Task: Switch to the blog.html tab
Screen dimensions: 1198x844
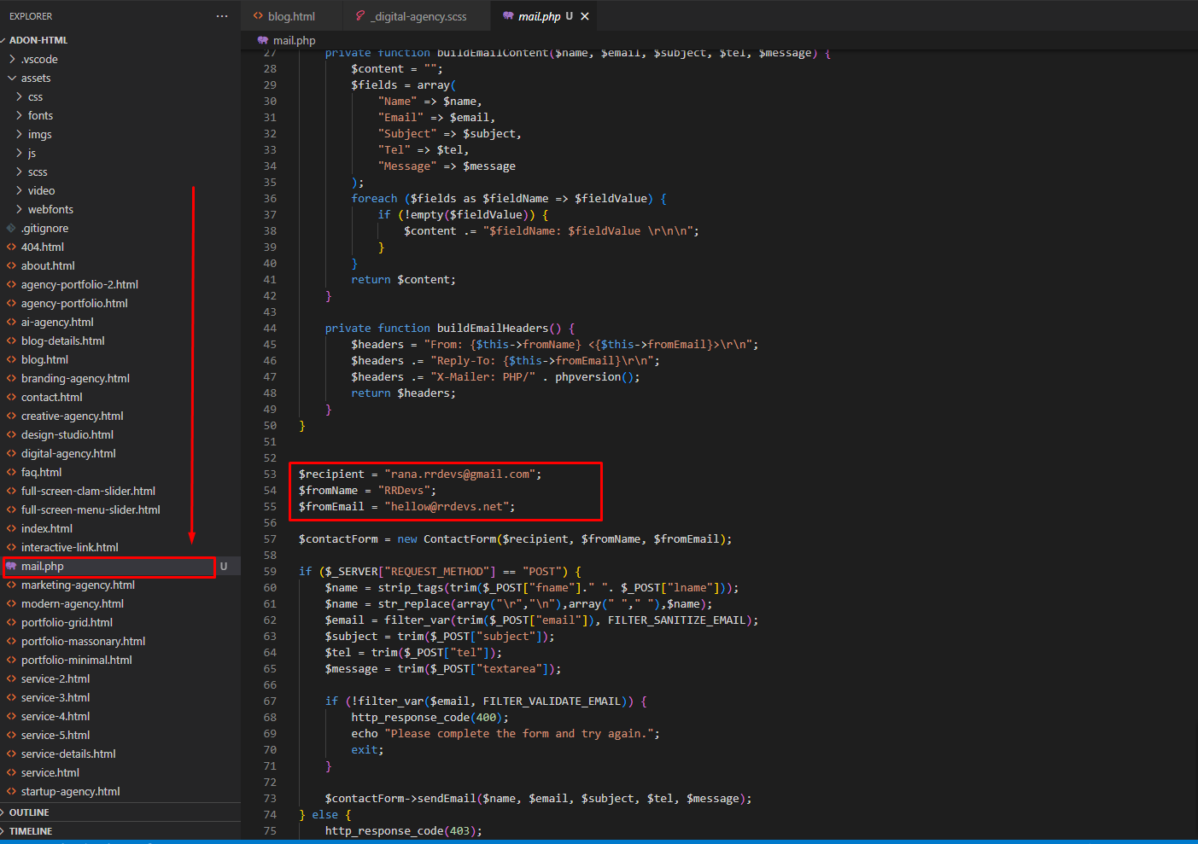Action: click(291, 16)
